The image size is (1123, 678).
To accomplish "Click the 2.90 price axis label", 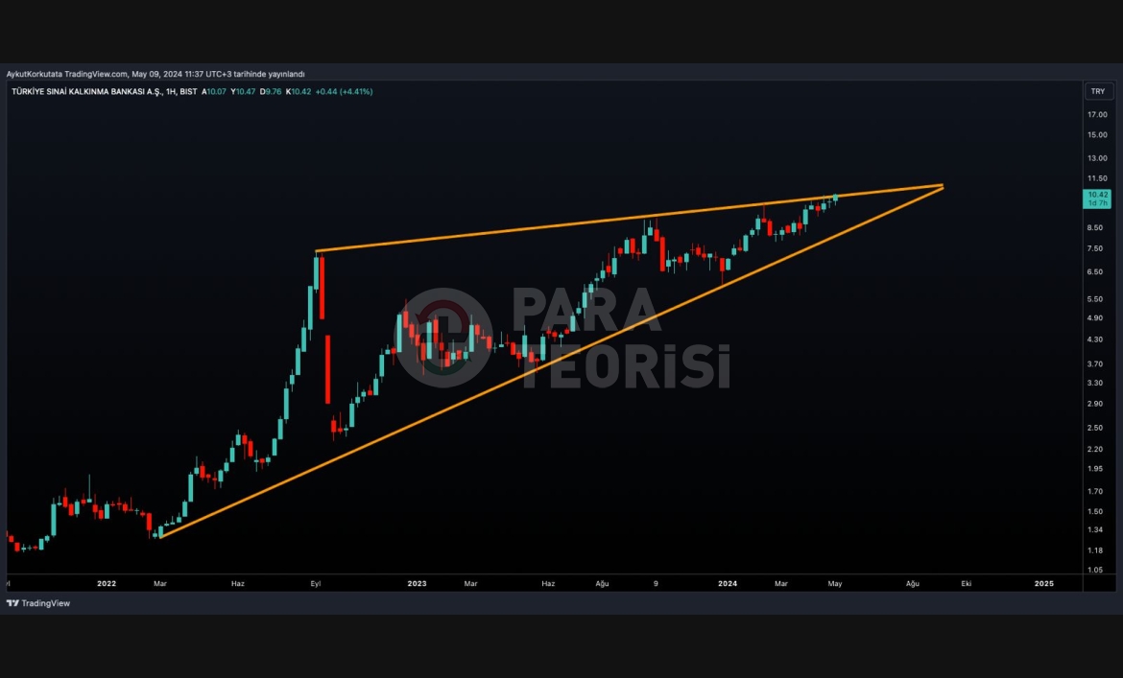I will 1095,404.
